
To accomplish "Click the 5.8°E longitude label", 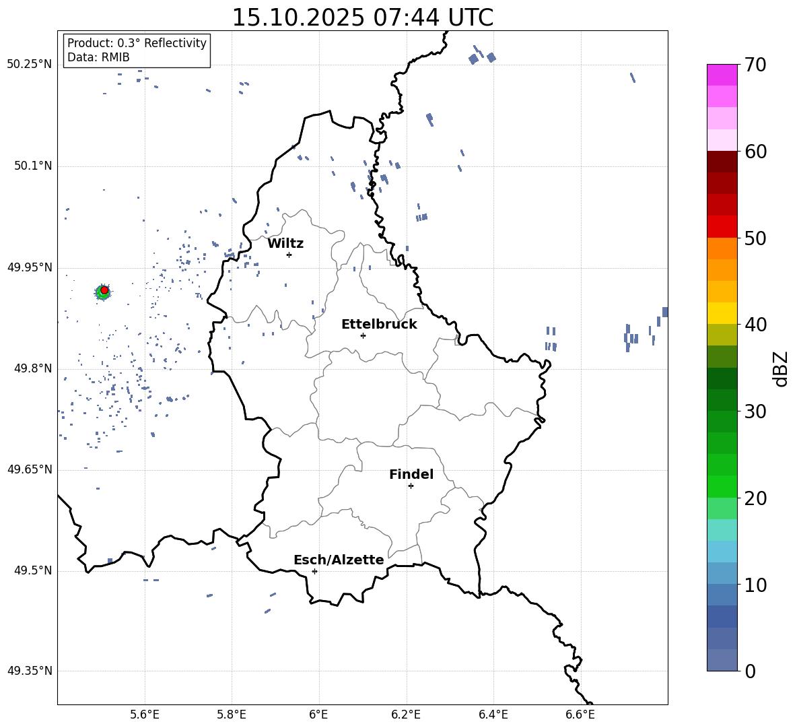I will pyautogui.click(x=232, y=715).
